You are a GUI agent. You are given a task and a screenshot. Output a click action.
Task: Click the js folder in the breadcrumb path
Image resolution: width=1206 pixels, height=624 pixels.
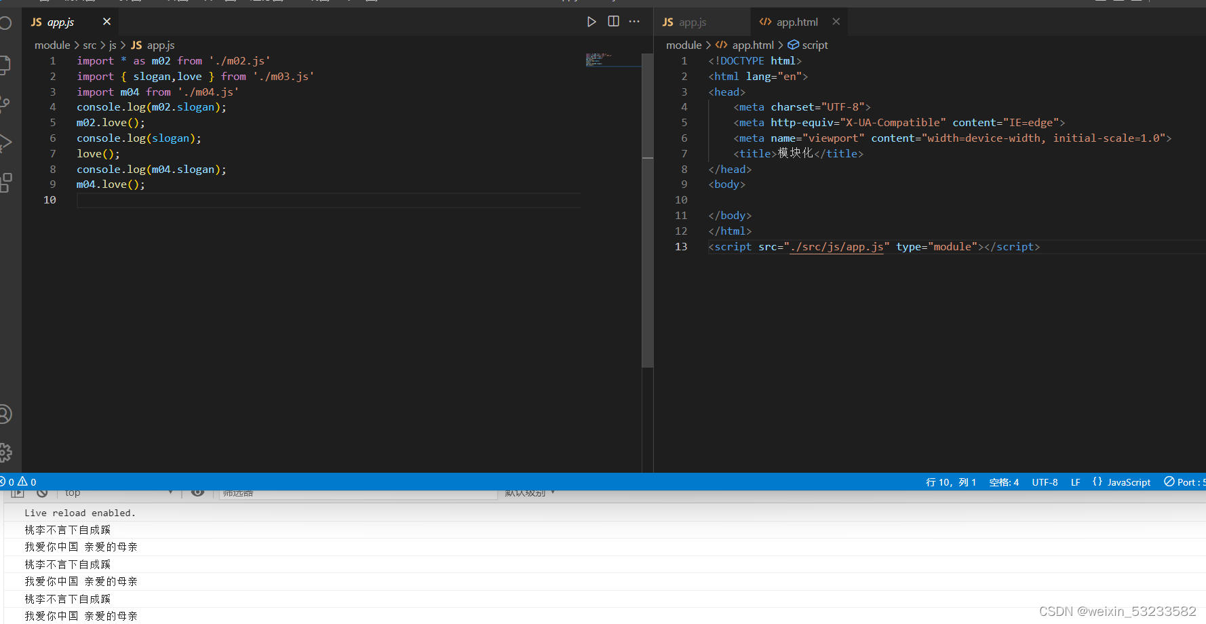coord(111,45)
